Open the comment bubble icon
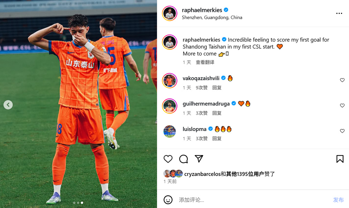This screenshot has width=349, height=208. 184,159
